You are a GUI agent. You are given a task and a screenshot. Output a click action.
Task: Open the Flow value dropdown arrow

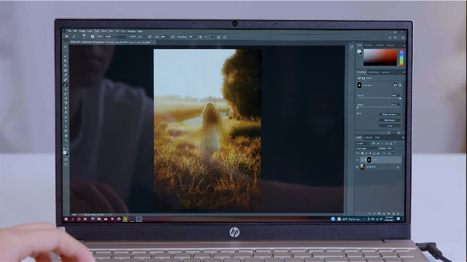coord(168,37)
